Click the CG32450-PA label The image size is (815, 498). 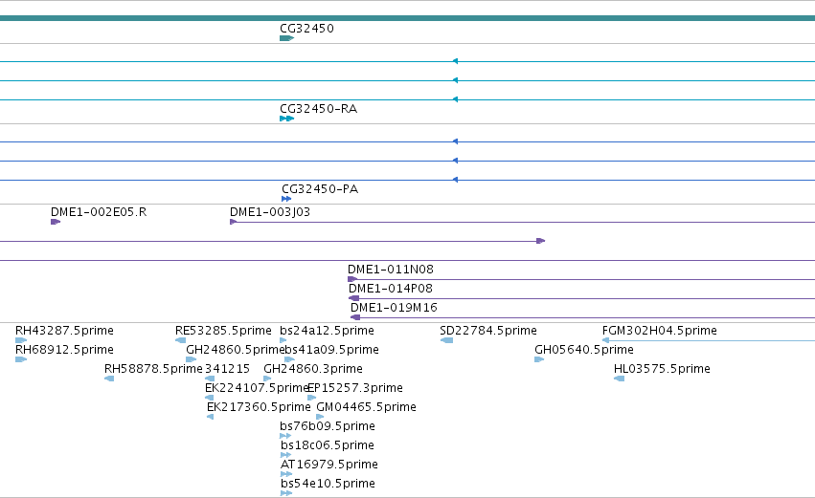(x=320, y=189)
